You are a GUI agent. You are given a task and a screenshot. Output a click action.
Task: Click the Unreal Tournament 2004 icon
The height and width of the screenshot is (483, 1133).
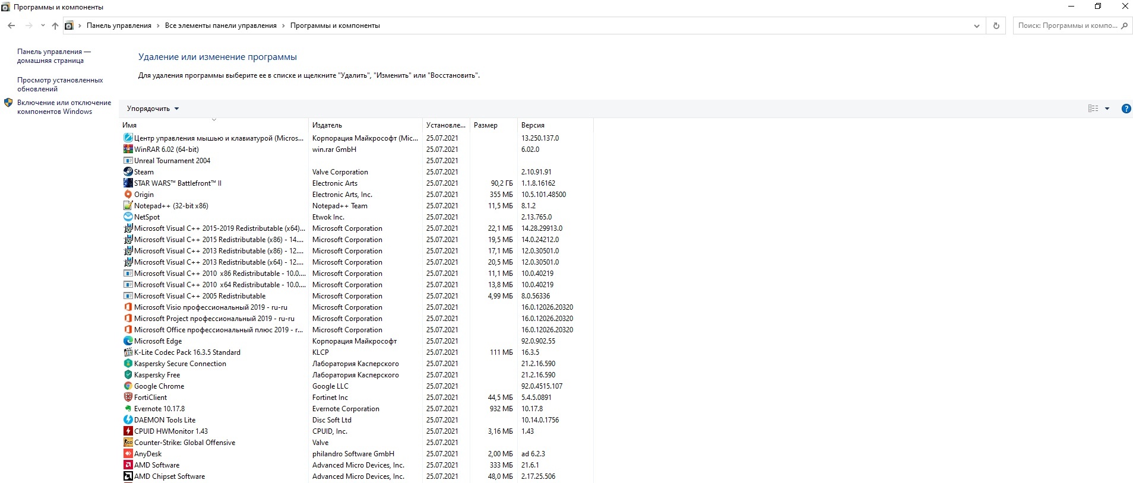tap(128, 161)
